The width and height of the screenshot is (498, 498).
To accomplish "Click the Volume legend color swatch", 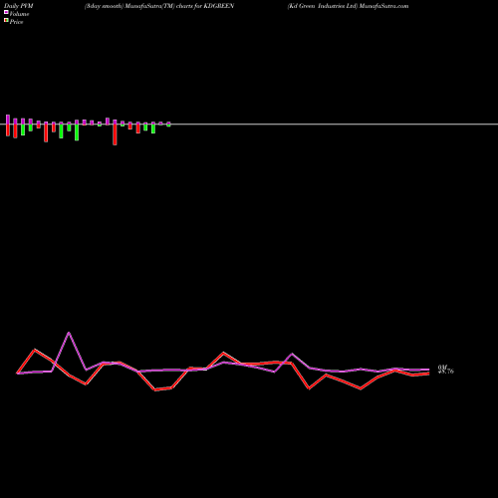I will coord(6,12).
